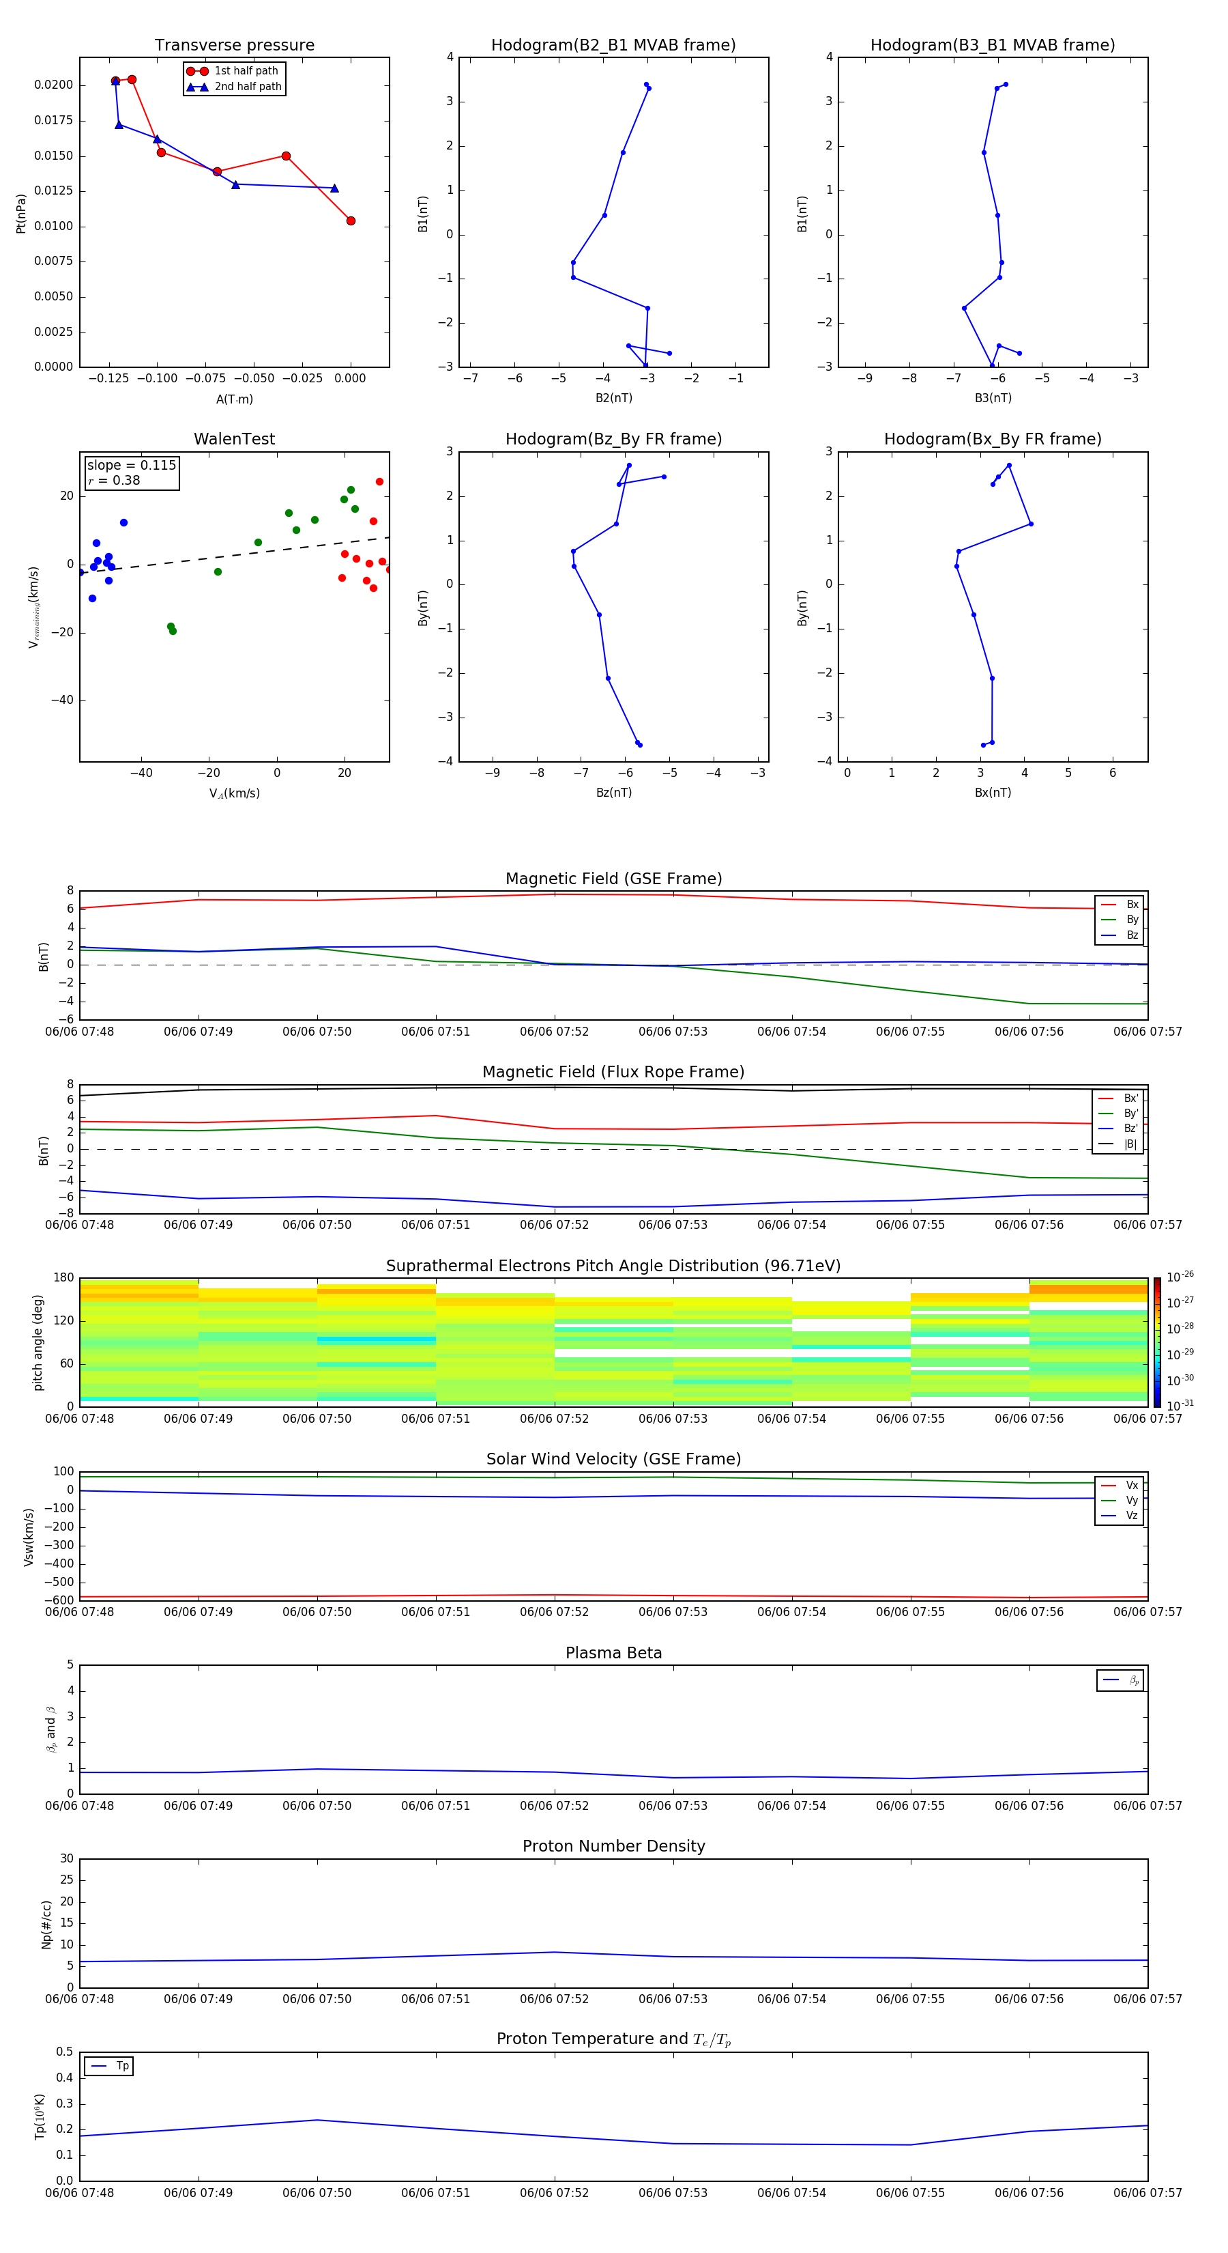
Task: Click the 'Hodogram(B3_B1 MVAB frame)' title
Action: (x=993, y=44)
